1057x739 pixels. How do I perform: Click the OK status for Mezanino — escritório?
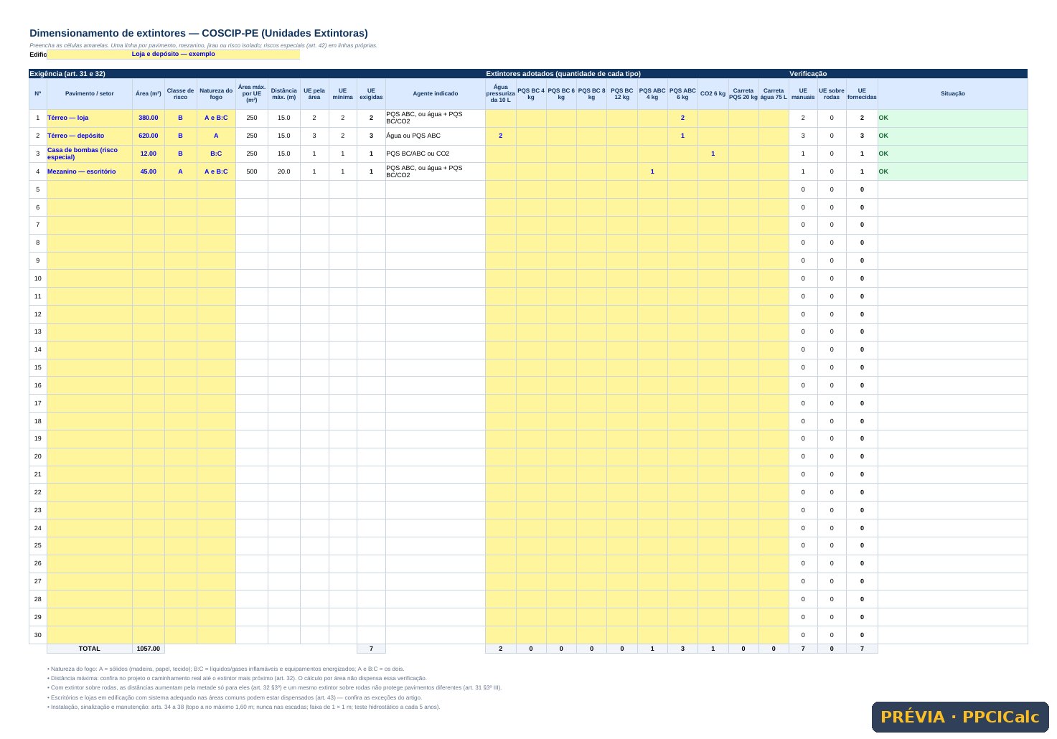[953, 171]
